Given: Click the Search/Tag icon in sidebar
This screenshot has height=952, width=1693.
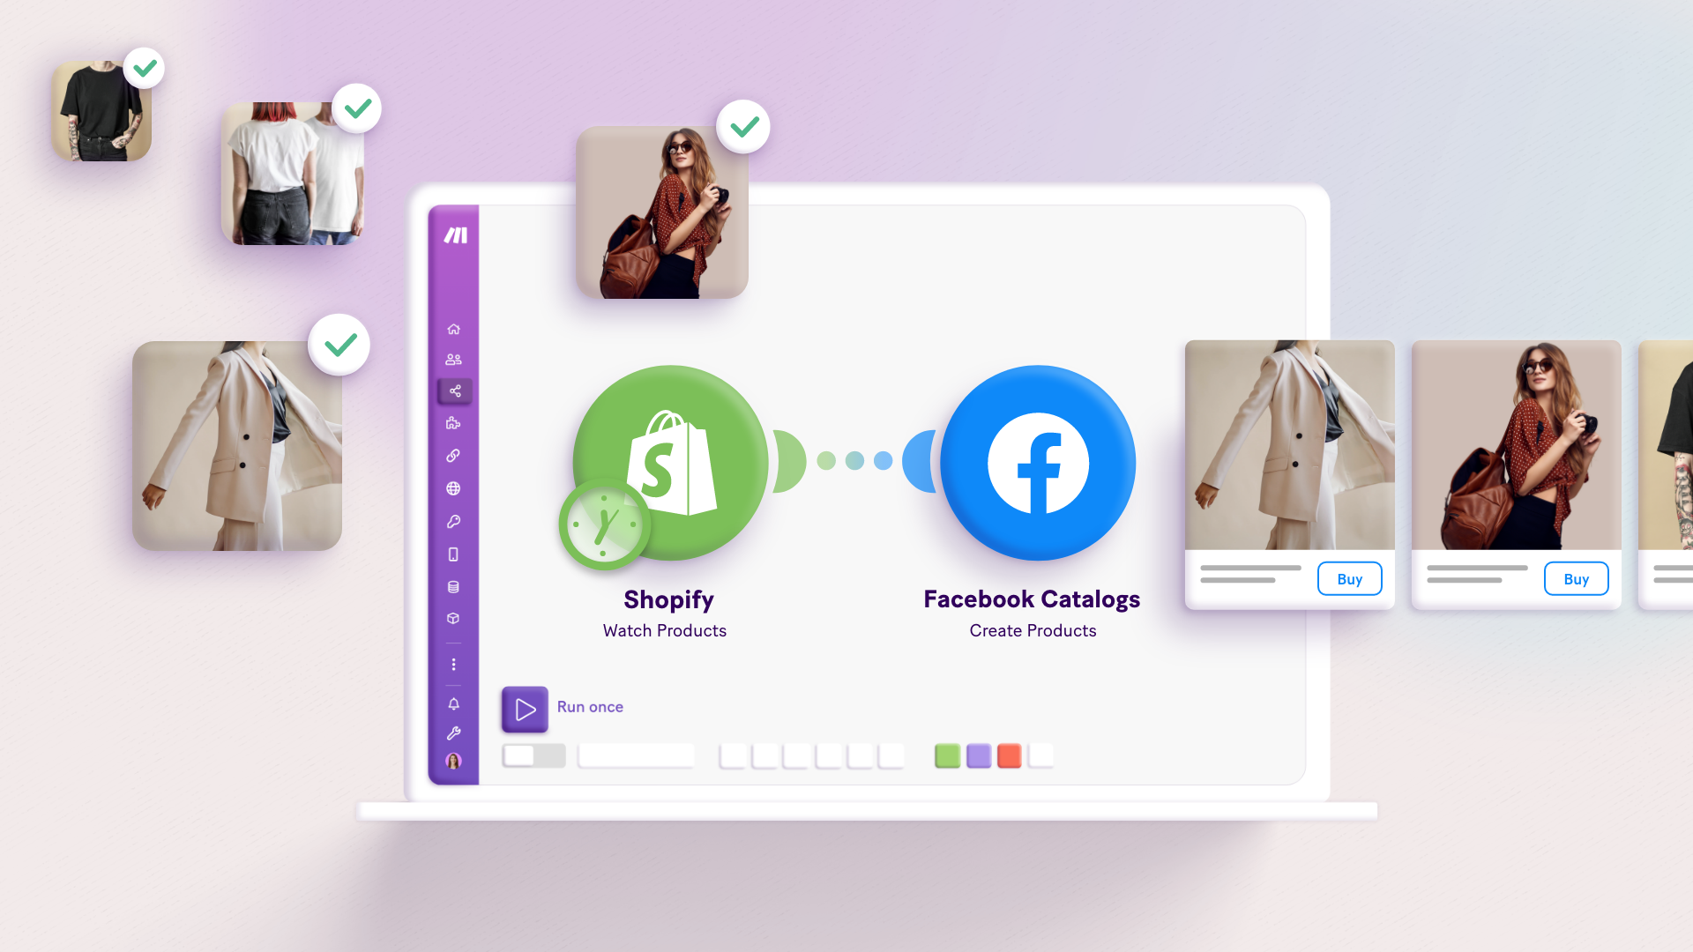Looking at the screenshot, I should tap(455, 521).
